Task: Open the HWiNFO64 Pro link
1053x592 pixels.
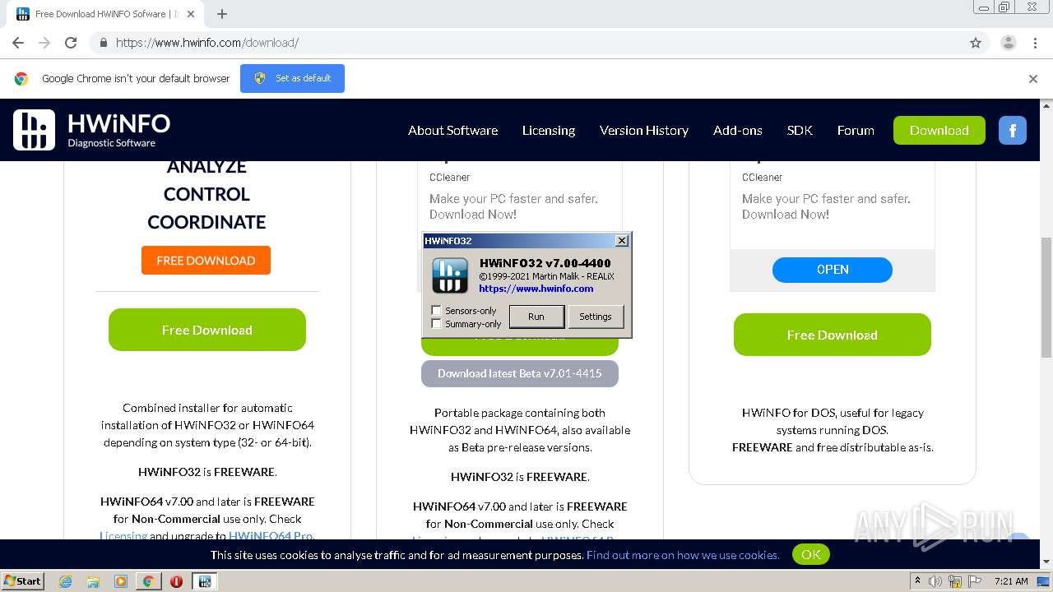Action: [271, 536]
